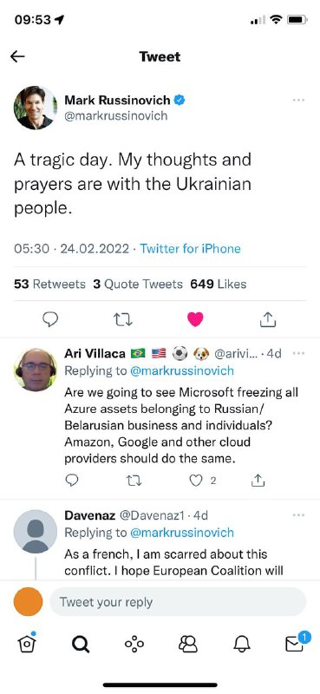Reply to Ari Villaca's comment
Image resolution: width=320 pixels, height=694 pixels.
(71, 481)
